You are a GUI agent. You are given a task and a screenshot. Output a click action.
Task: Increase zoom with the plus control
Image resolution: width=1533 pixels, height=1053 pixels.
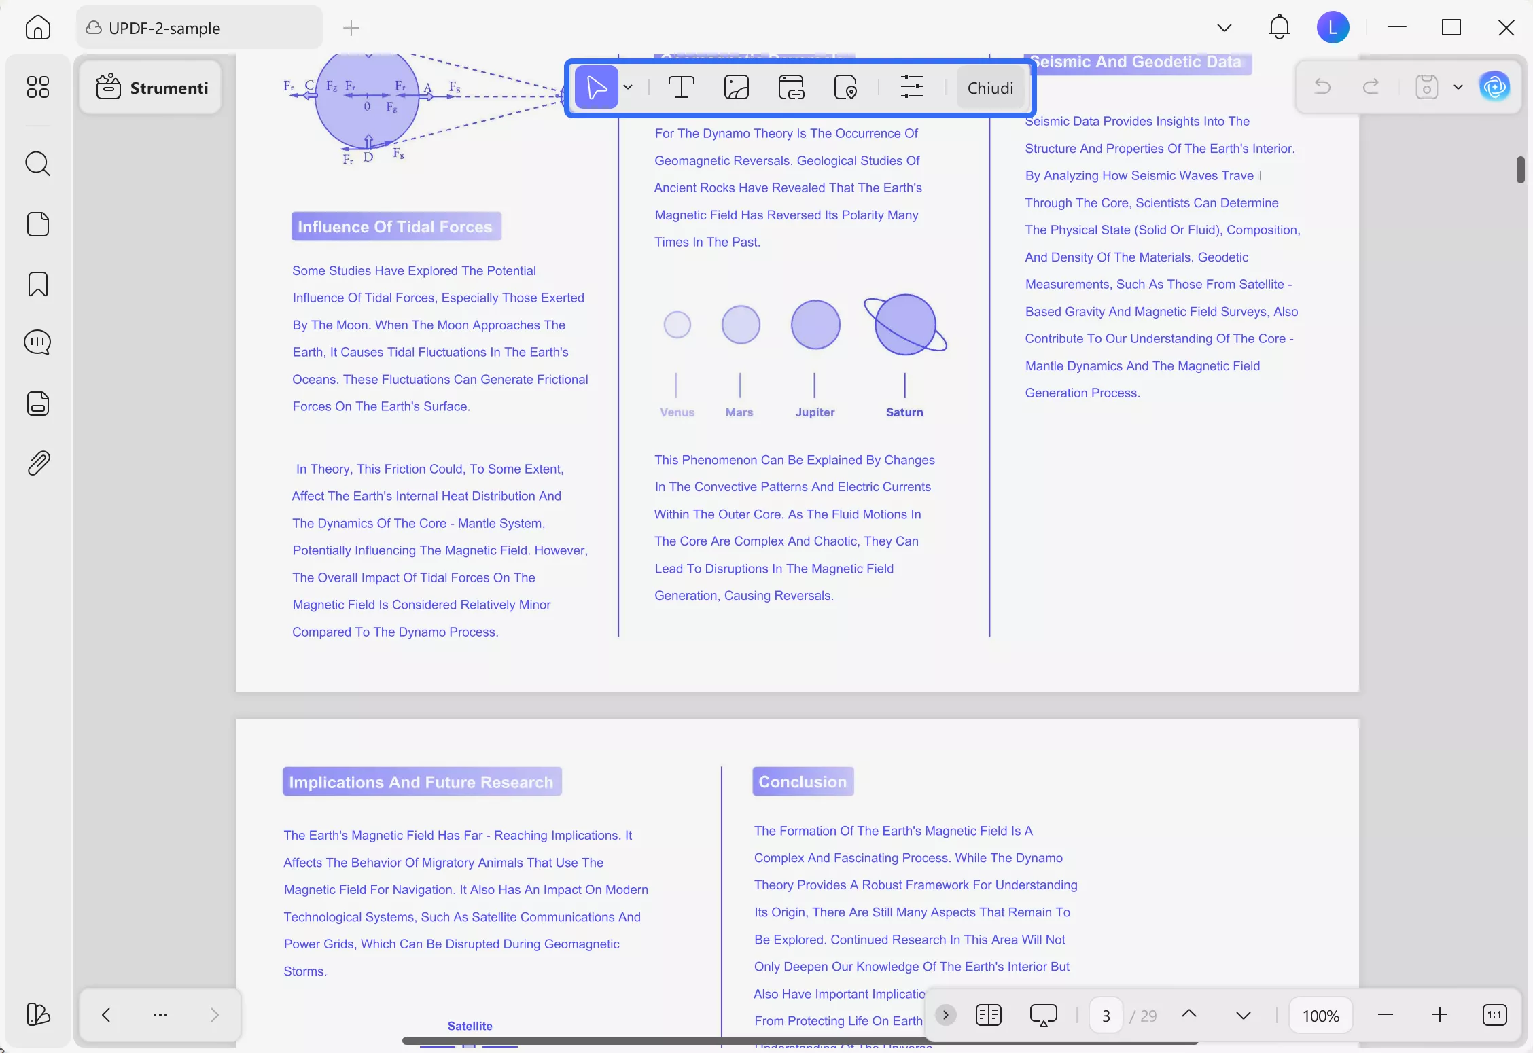point(1440,1014)
